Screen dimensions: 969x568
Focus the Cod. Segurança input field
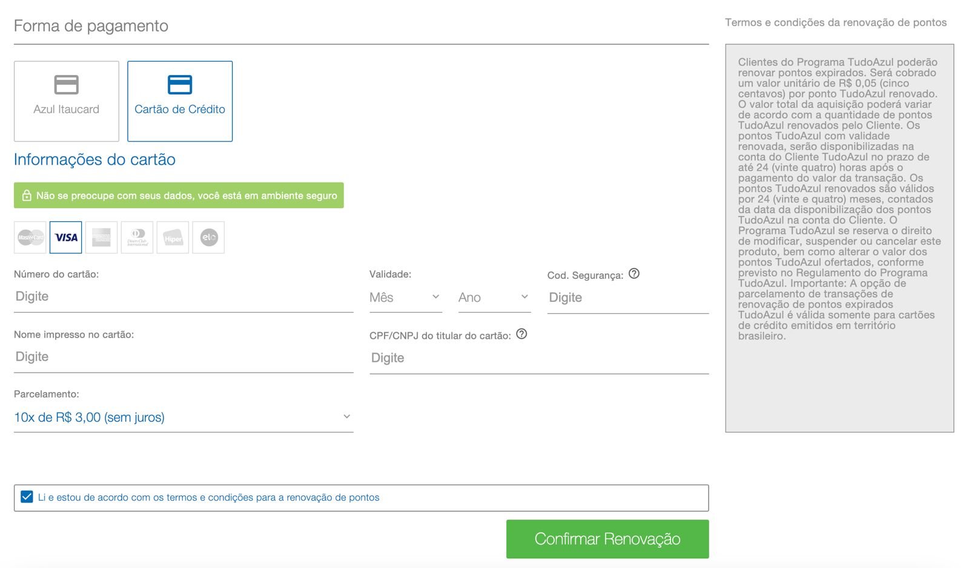pos(628,298)
